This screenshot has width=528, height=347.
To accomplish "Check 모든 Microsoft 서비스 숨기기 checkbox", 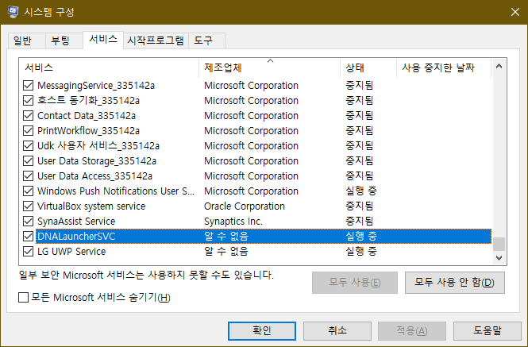I will [23, 298].
